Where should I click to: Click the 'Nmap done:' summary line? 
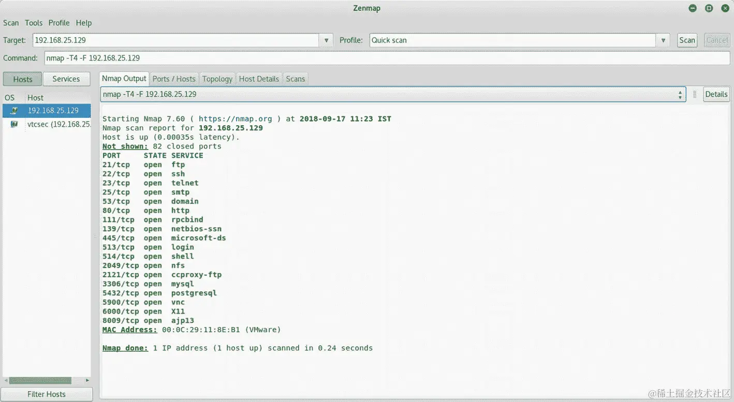[238, 348]
